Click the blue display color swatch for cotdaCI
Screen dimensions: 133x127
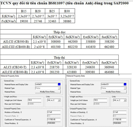(59, 84)
